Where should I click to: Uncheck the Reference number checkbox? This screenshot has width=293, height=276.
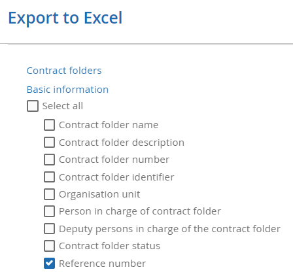click(49, 263)
